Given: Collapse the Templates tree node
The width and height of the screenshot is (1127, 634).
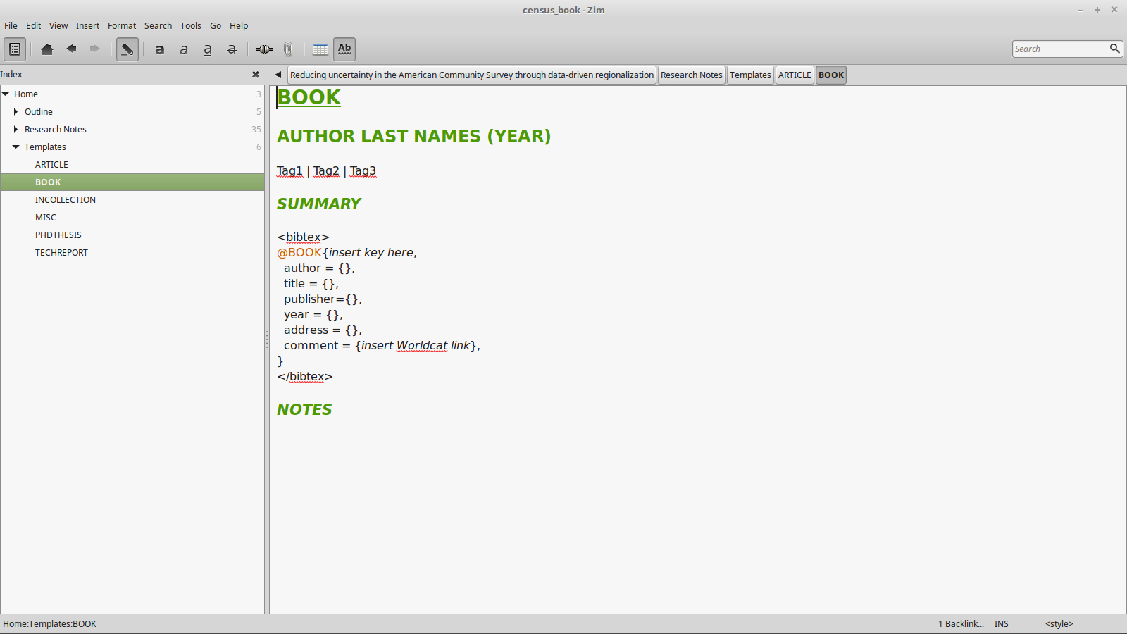Looking at the screenshot, I should click(15, 147).
